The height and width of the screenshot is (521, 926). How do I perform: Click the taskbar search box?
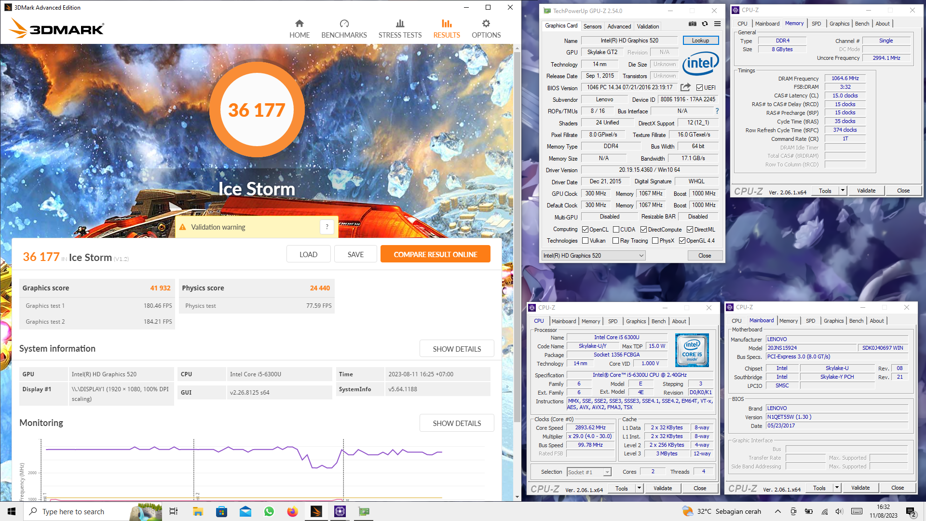(x=92, y=511)
